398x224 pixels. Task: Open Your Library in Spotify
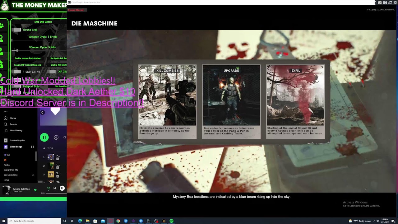pyautogui.click(x=13, y=131)
